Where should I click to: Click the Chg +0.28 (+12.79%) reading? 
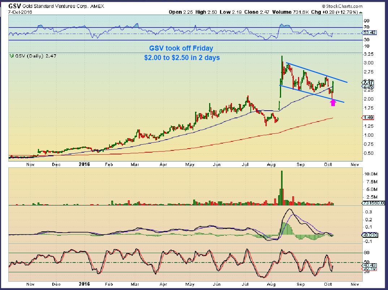coord(335,12)
